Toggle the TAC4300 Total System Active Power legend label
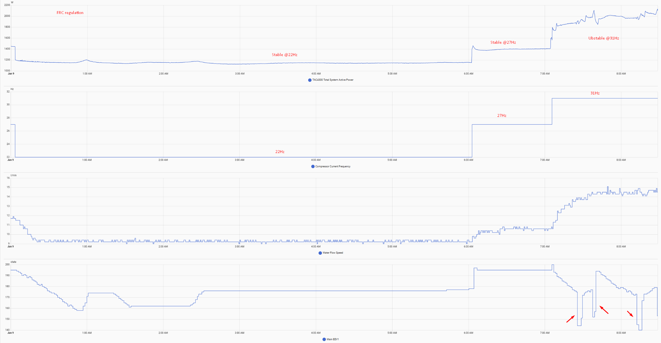 333,80
